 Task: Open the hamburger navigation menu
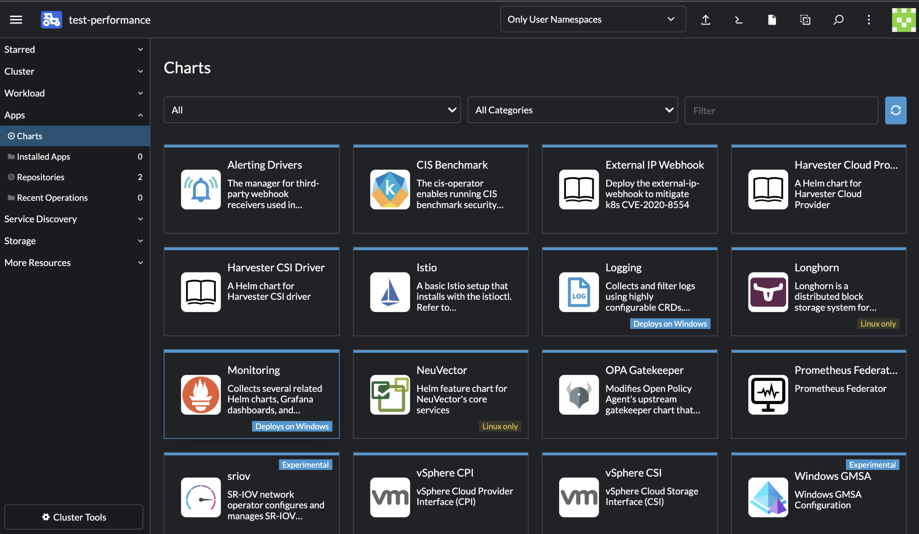click(16, 20)
